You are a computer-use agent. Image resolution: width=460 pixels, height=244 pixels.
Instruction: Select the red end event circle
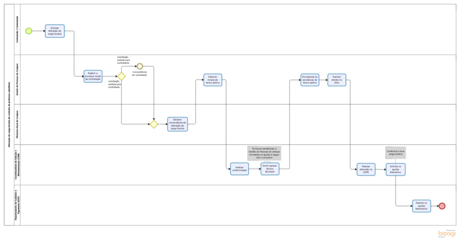[x=442, y=206]
